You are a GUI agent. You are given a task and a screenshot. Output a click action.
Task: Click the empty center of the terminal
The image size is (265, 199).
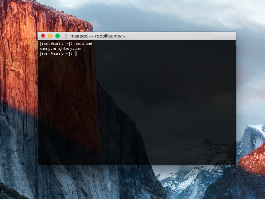(137, 106)
